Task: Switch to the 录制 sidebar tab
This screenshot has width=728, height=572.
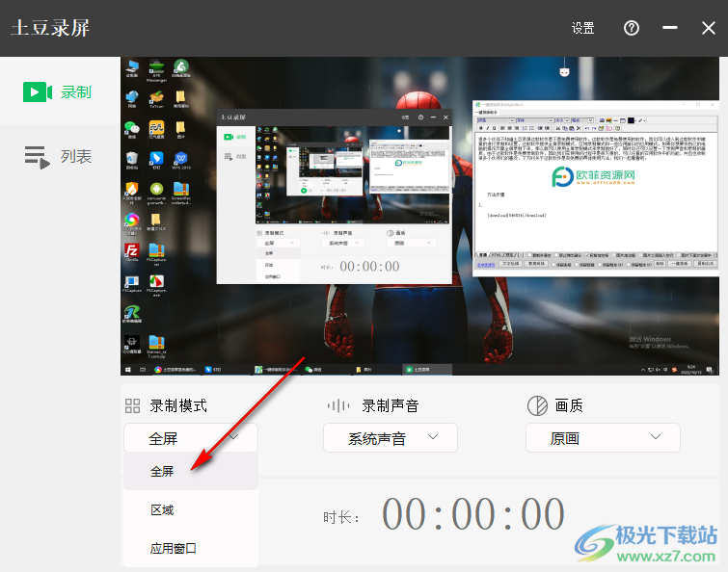Action: (x=58, y=91)
